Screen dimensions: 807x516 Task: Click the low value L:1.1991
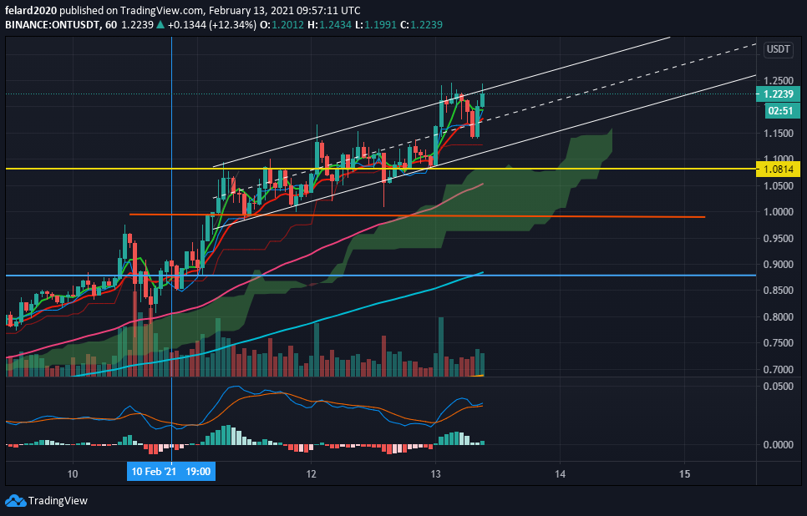[374, 25]
